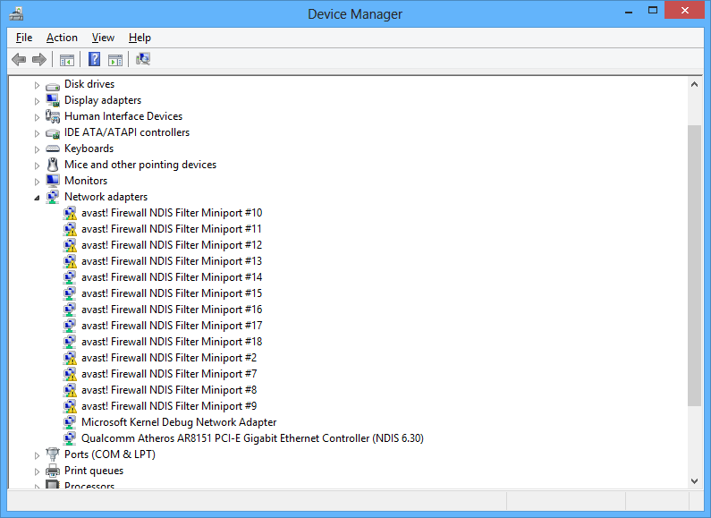Screen dimensions: 711x518
Task: Select the Monitors label
Action: [x=86, y=181]
